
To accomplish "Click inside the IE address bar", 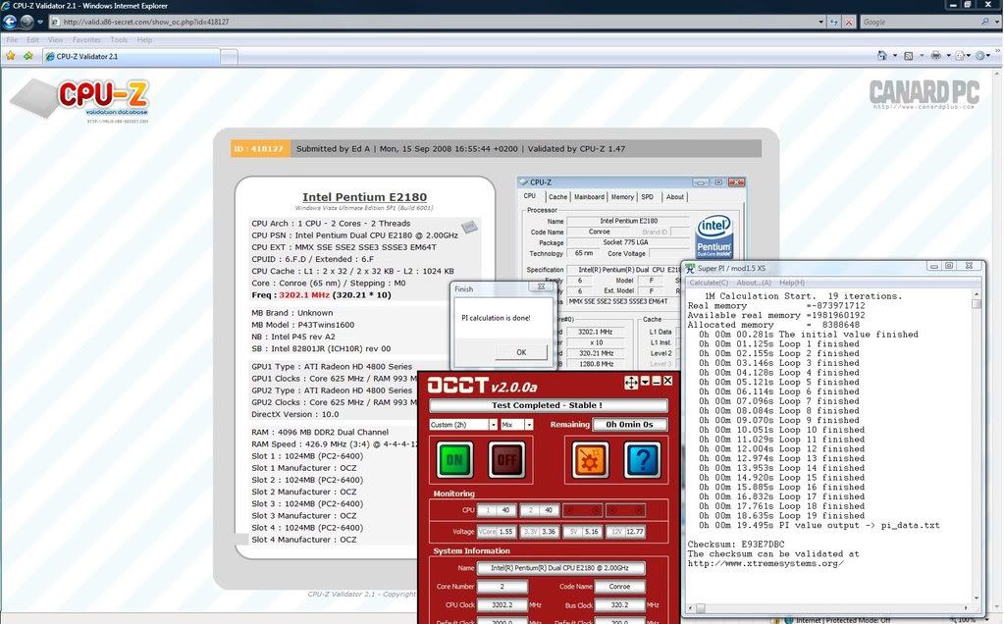I will click(x=393, y=21).
